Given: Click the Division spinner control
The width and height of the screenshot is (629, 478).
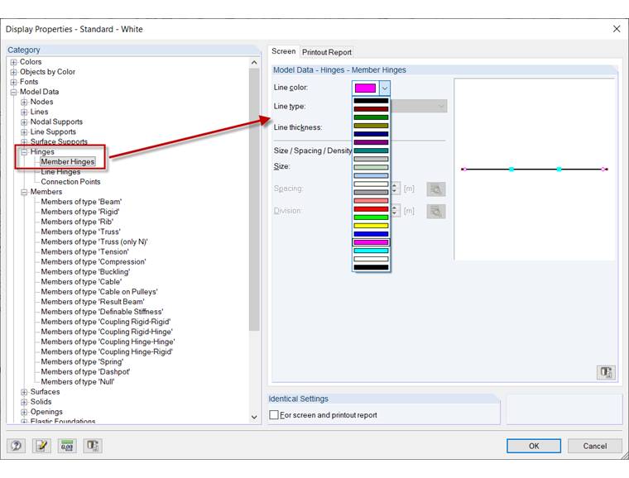Looking at the screenshot, I should click(x=395, y=210).
